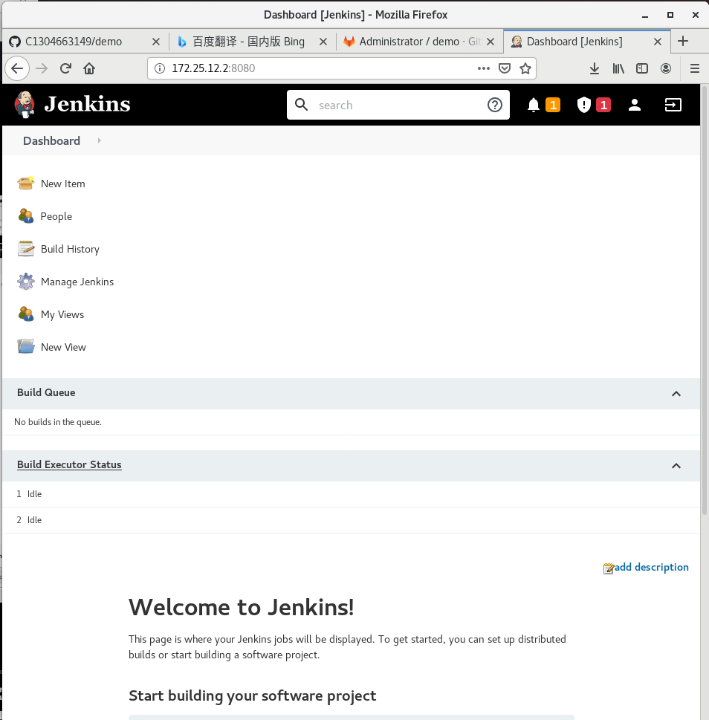This screenshot has width=709, height=720.
Task: Click the New View folder icon
Action: (x=26, y=347)
